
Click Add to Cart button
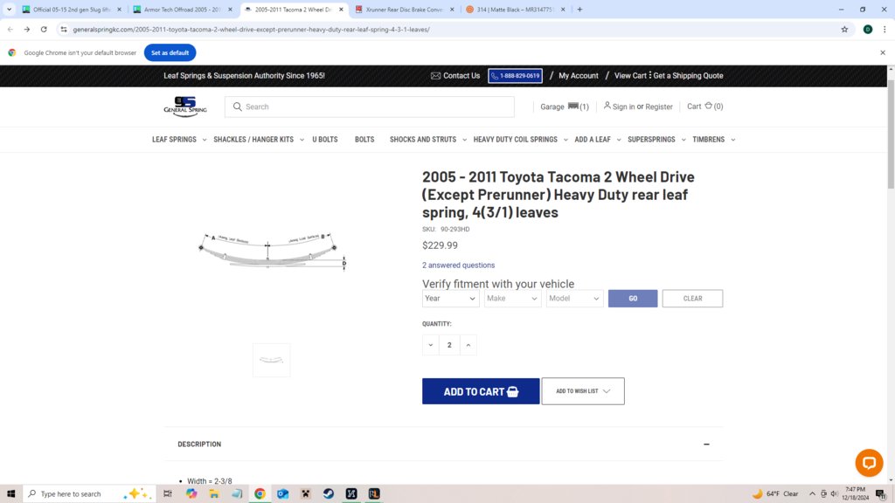pyautogui.click(x=481, y=391)
